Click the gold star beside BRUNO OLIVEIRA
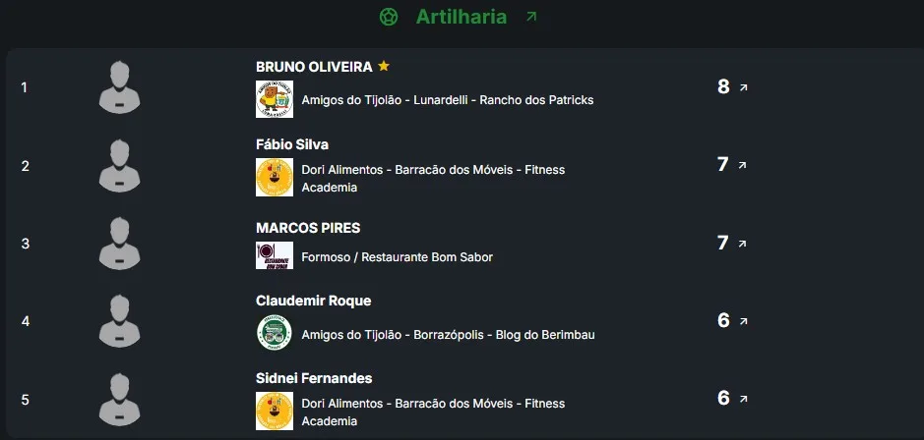The height and width of the screenshot is (440, 924). (x=384, y=66)
